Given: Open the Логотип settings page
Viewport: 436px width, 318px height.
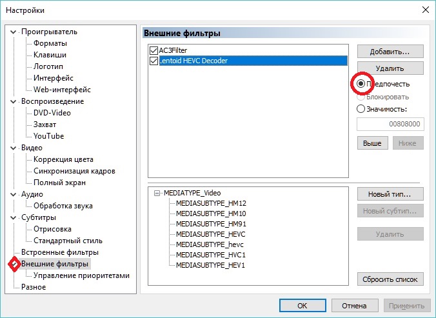Looking at the screenshot, I should click(48, 66).
